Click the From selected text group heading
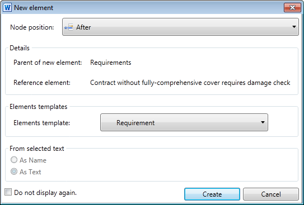The height and width of the screenshot is (205, 304). [x=37, y=149]
